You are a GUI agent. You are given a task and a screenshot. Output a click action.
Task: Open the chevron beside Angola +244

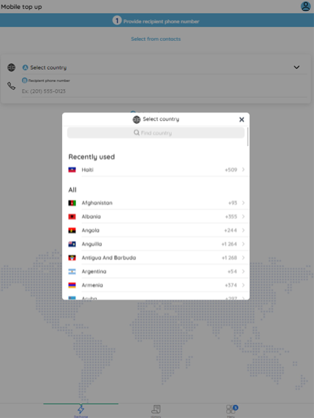coord(243,230)
